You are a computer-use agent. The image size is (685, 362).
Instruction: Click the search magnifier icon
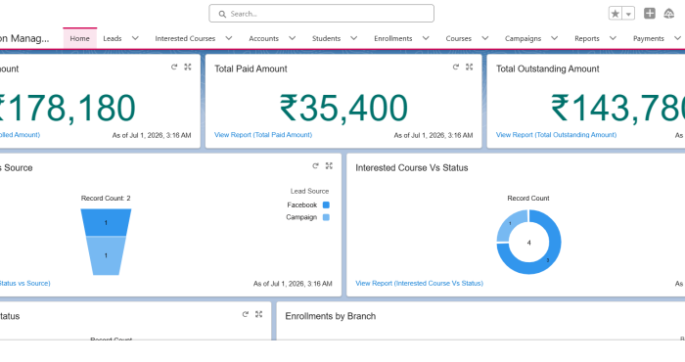(x=222, y=14)
